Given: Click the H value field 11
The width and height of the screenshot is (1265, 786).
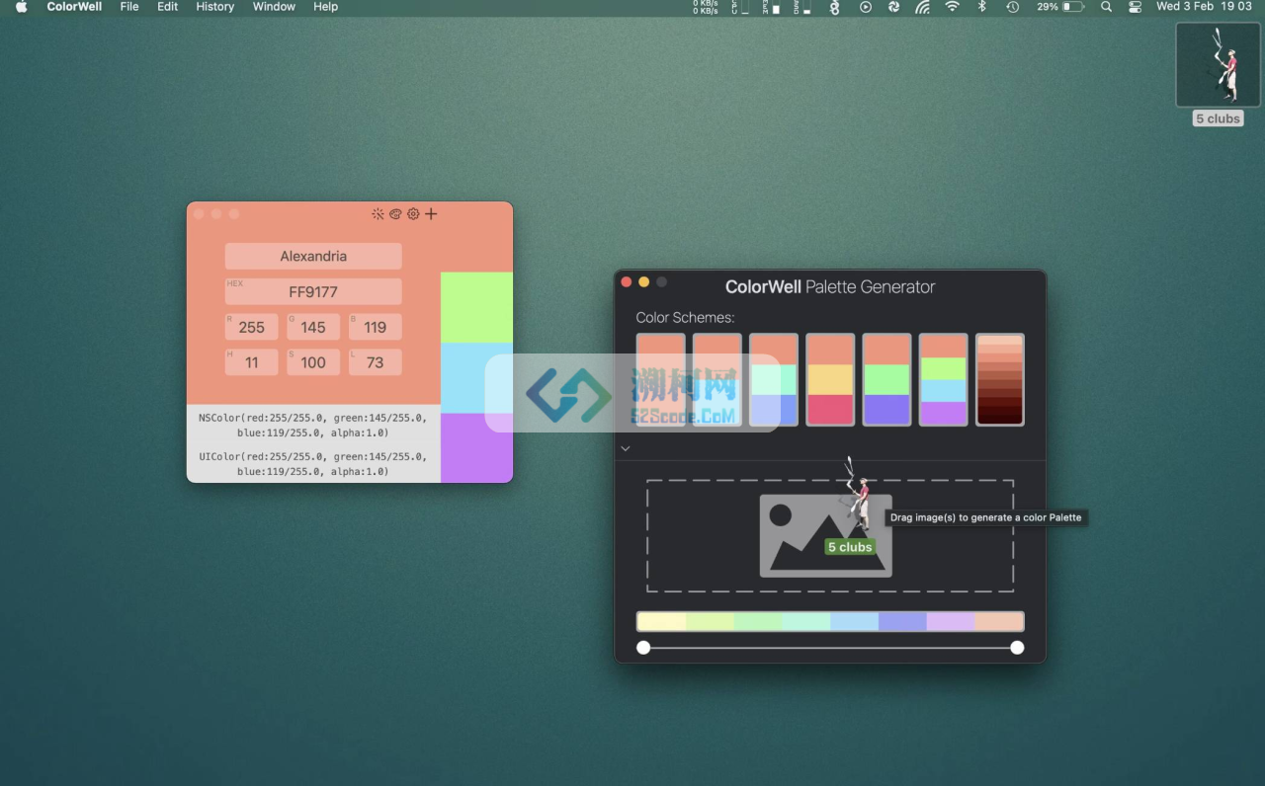Looking at the screenshot, I should pos(252,362).
